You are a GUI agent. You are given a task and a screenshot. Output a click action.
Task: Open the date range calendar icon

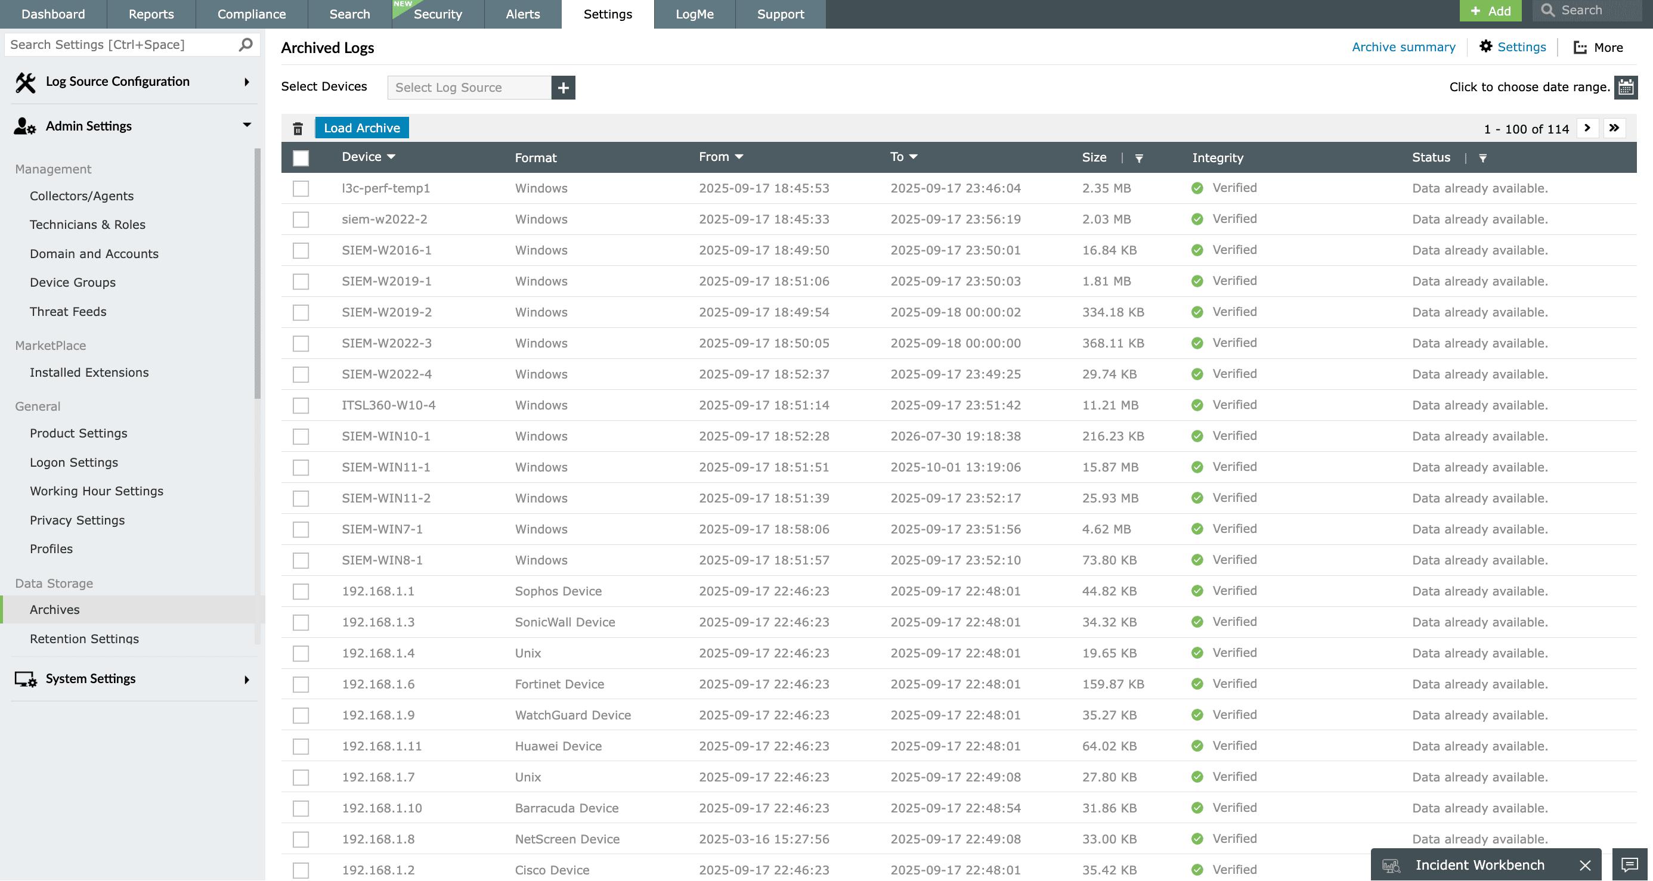click(1626, 87)
